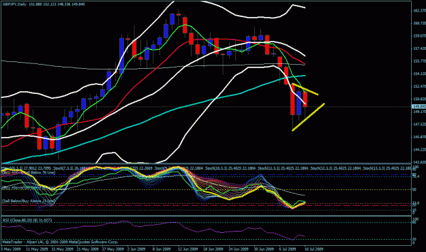Click the Stoch(7,3,3) indicator label
The height and width of the screenshot is (252, 426).
[63, 168]
